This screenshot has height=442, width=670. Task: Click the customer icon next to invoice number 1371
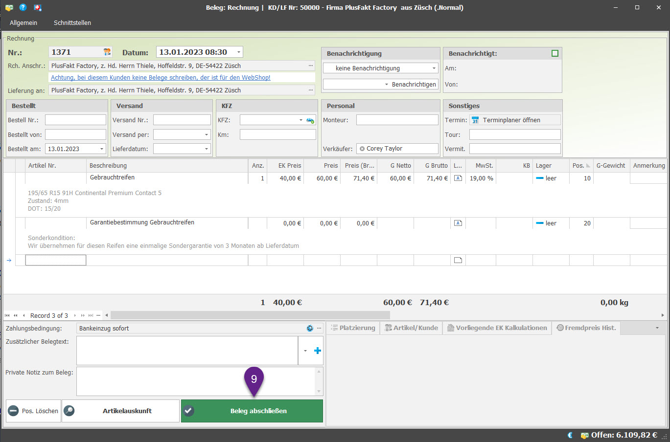click(107, 52)
